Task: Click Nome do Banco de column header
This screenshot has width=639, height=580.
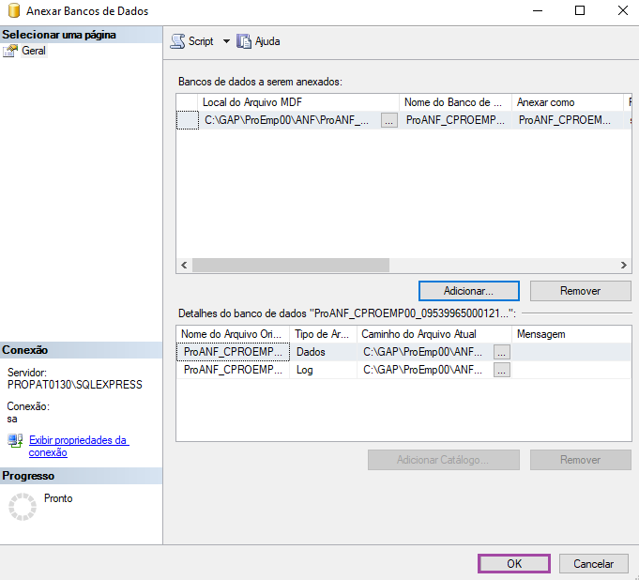Action: click(455, 102)
